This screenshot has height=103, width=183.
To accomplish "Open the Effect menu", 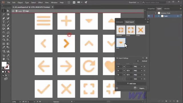I will [40, 3].
